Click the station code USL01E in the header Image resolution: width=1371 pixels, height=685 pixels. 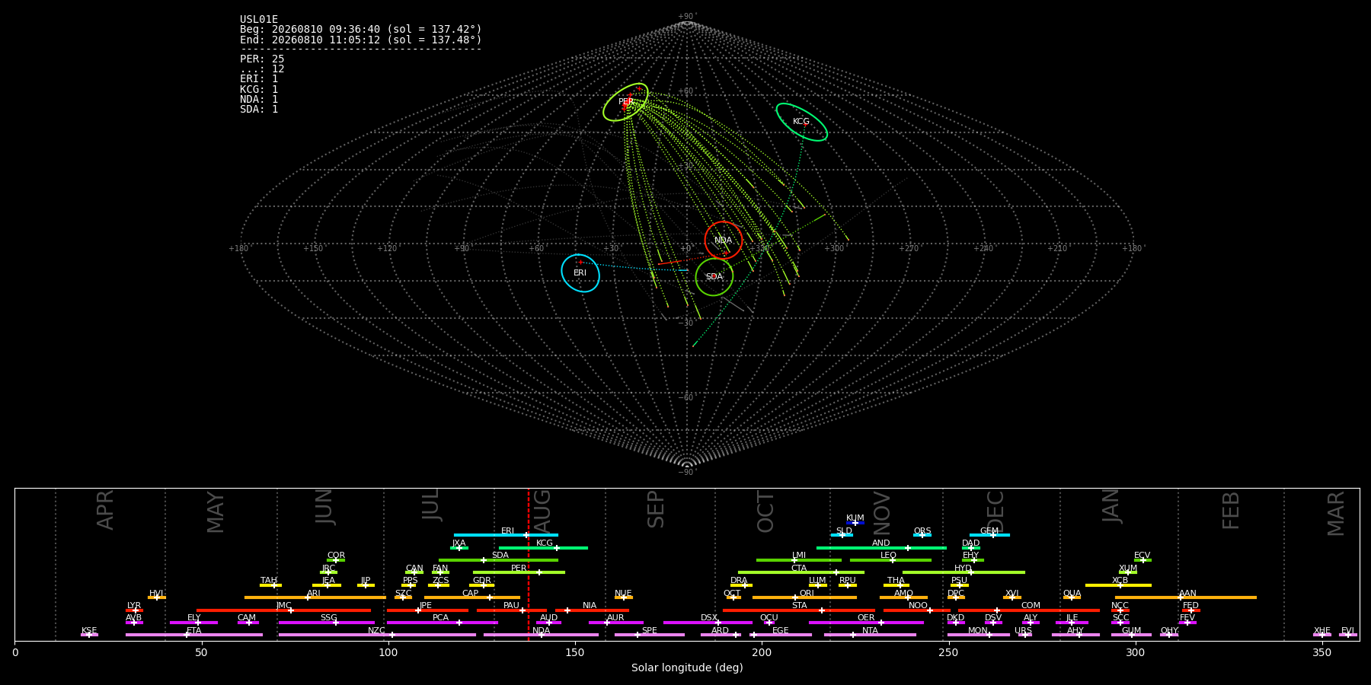pos(259,20)
